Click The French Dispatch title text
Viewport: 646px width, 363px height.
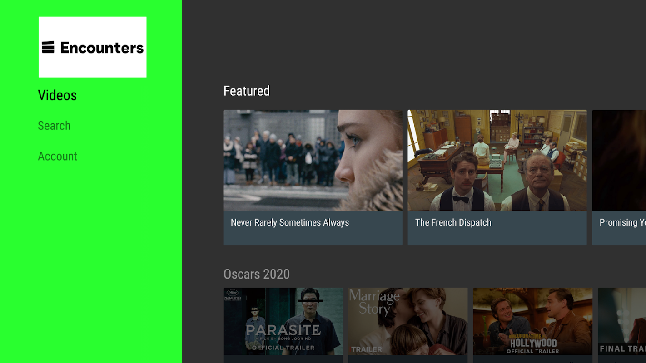(x=453, y=222)
